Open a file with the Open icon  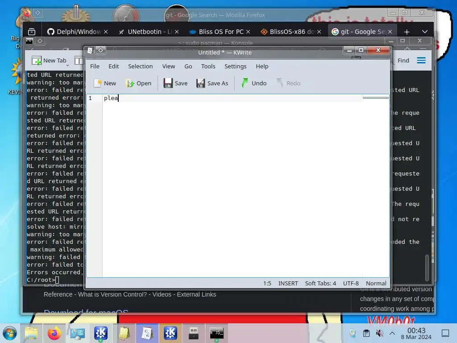point(130,83)
